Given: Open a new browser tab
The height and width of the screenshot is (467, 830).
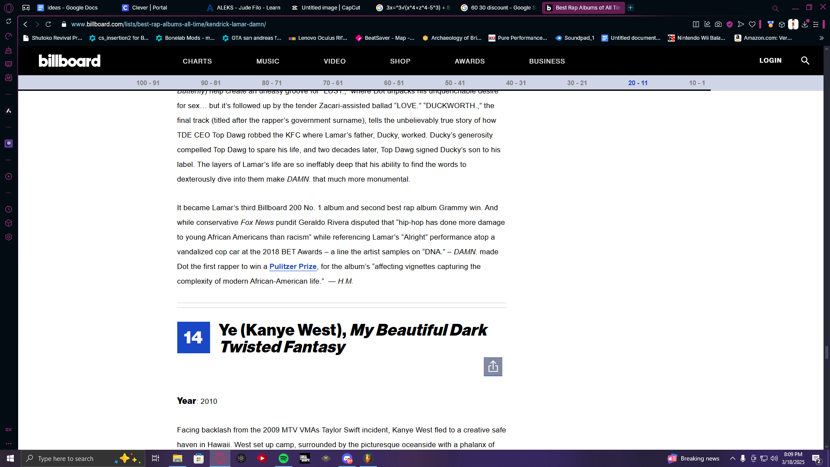Looking at the screenshot, I should click(631, 8).
